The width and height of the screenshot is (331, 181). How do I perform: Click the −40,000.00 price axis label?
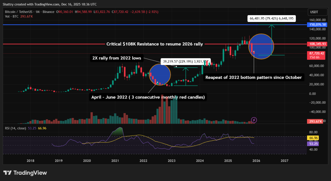(x=317, y=112)
